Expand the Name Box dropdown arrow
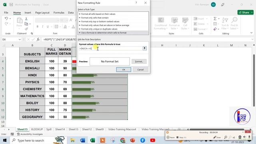Viewport: 256px width, 144px height. (20, 40)
